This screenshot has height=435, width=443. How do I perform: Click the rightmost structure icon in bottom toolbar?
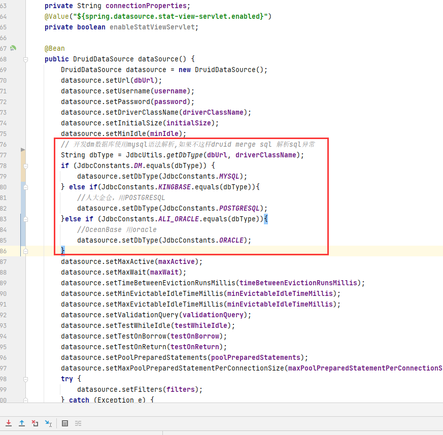point(79,423)
